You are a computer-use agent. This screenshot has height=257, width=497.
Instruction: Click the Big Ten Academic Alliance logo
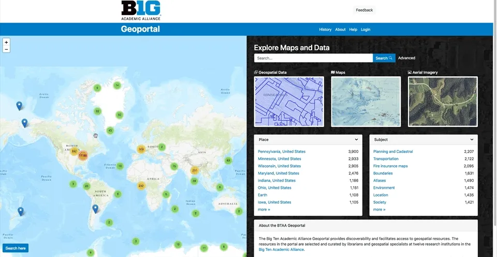coord(141,11)
